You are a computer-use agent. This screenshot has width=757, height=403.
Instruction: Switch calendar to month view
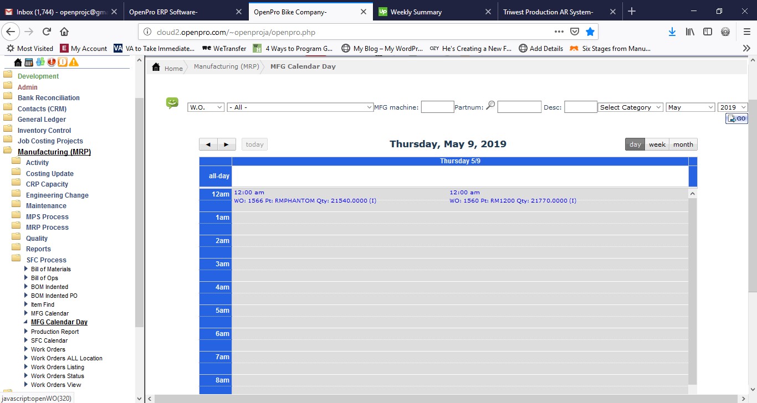point(683,144)
